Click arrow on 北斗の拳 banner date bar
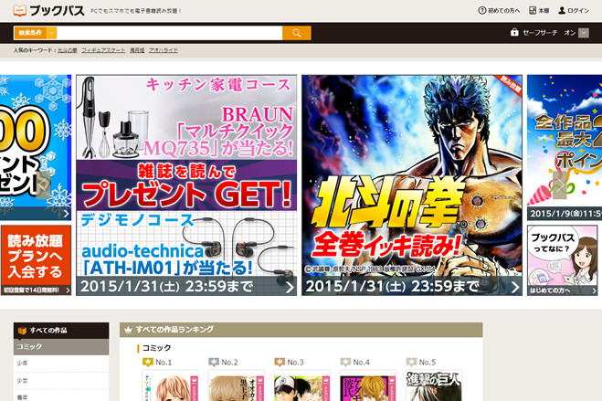This screenshot has width=602, height=401. [x=515, y=287]
